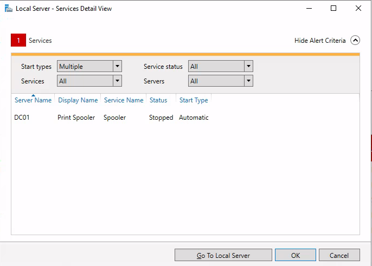Click the Start types Multiple combo box

[x=89, y=66]
